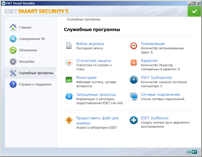The height and width of the screenshot is (157, 202).
Task: Launch the ESET SysInspector link
Action: [156, 78]
